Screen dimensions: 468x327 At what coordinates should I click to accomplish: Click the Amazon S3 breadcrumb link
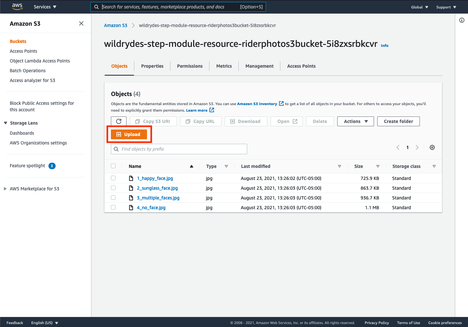pyautogui.click(x=115, y=25)
